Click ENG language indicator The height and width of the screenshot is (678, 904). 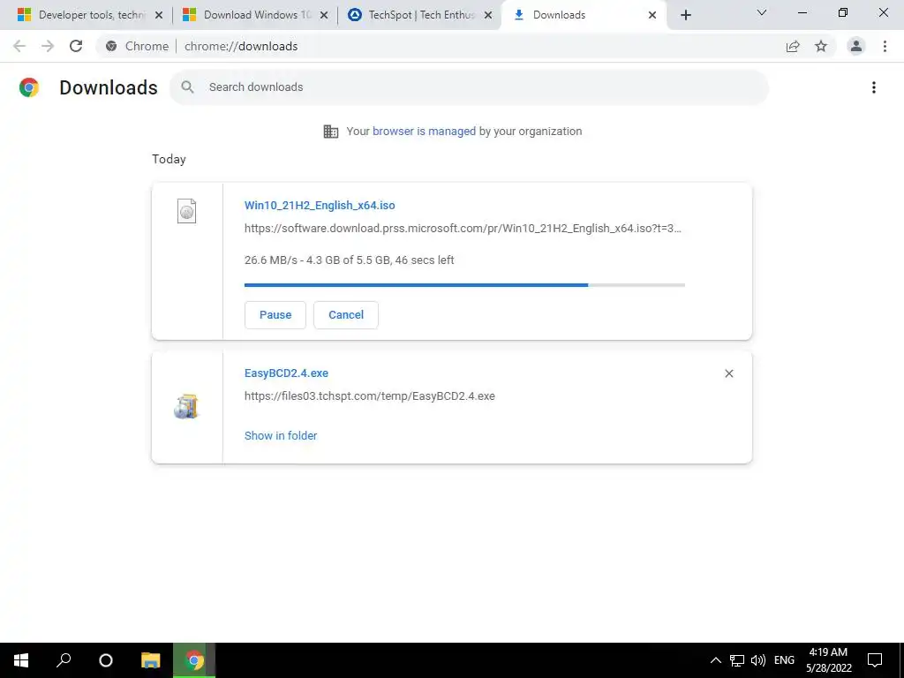[x=784, y=660]
